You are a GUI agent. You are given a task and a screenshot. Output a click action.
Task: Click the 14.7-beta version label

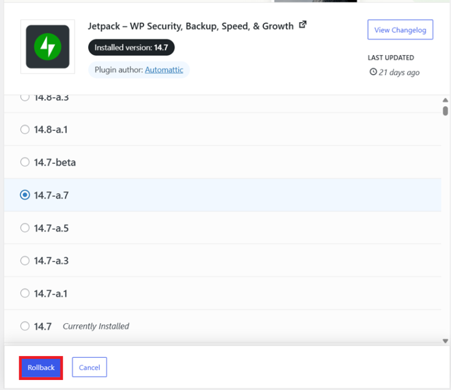click(55, 162)
